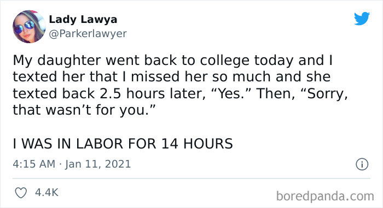Visit the @Parkerlawyer handle
This screenshot has width=383, height=208.
pyautogui.click(x=88, y=34)
